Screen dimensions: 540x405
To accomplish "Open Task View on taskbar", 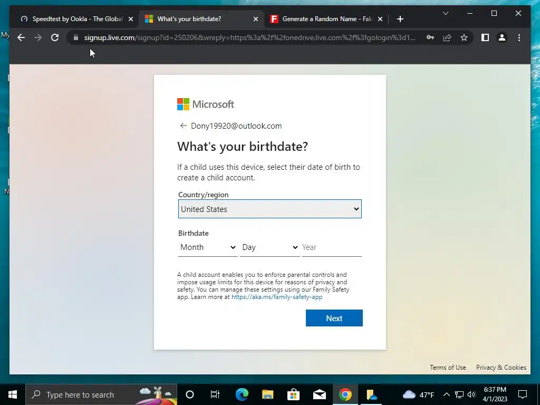I will 215,394.
